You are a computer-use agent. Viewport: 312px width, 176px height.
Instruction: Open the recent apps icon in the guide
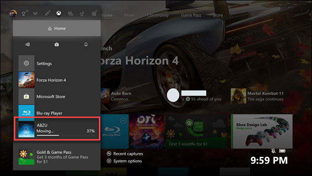tap(27, 44)
